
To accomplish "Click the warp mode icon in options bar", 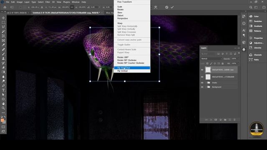I will [156, 7].
